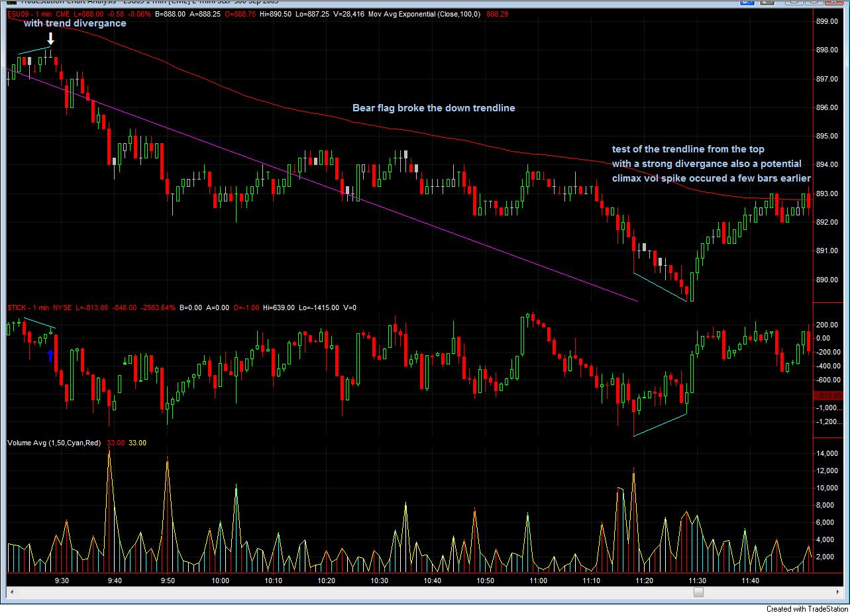Click the yellow 33.00 volume average value

[x=137, y=443]
